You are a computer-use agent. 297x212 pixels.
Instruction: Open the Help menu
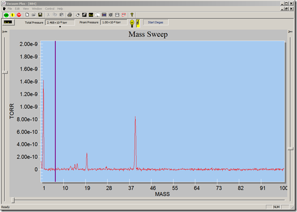pos(60,9)
